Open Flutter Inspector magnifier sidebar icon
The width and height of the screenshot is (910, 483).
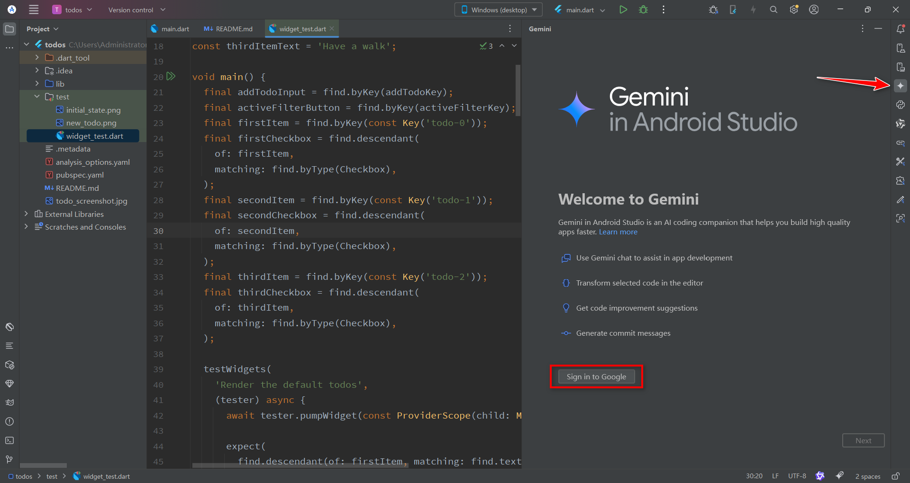click(901, 218)
